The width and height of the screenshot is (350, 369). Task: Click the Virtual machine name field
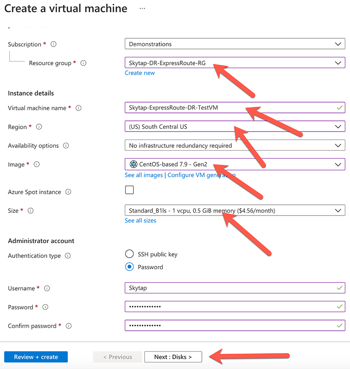tap(235, 108)
